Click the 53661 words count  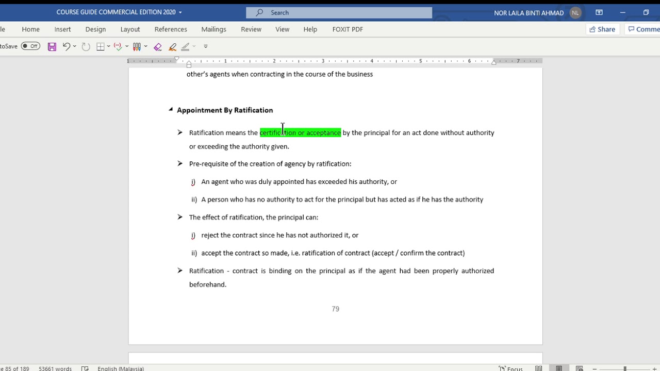pos(55,368)
